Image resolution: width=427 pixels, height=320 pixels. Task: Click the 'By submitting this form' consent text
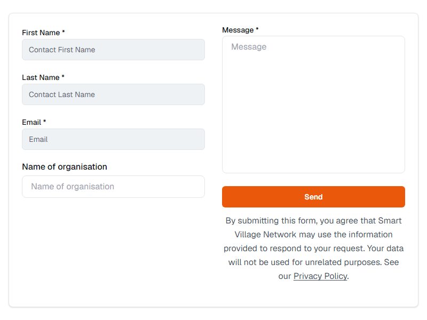[313, 249]
